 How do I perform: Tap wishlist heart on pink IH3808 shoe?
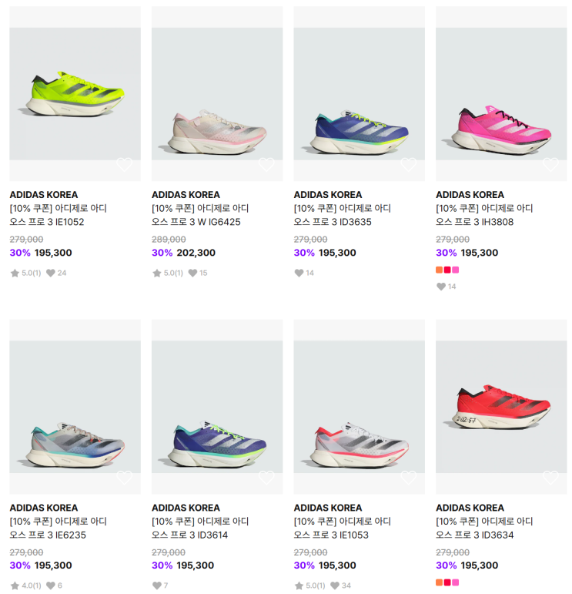[x=550, y=165]
